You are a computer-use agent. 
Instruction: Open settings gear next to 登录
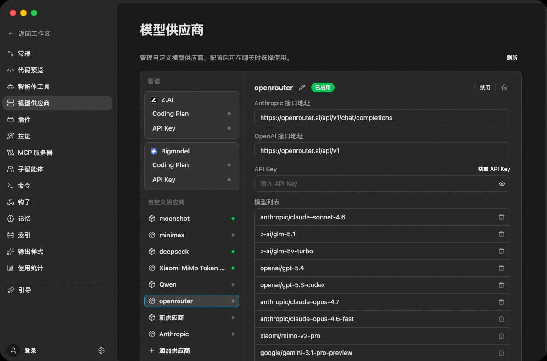click(101, 350)
